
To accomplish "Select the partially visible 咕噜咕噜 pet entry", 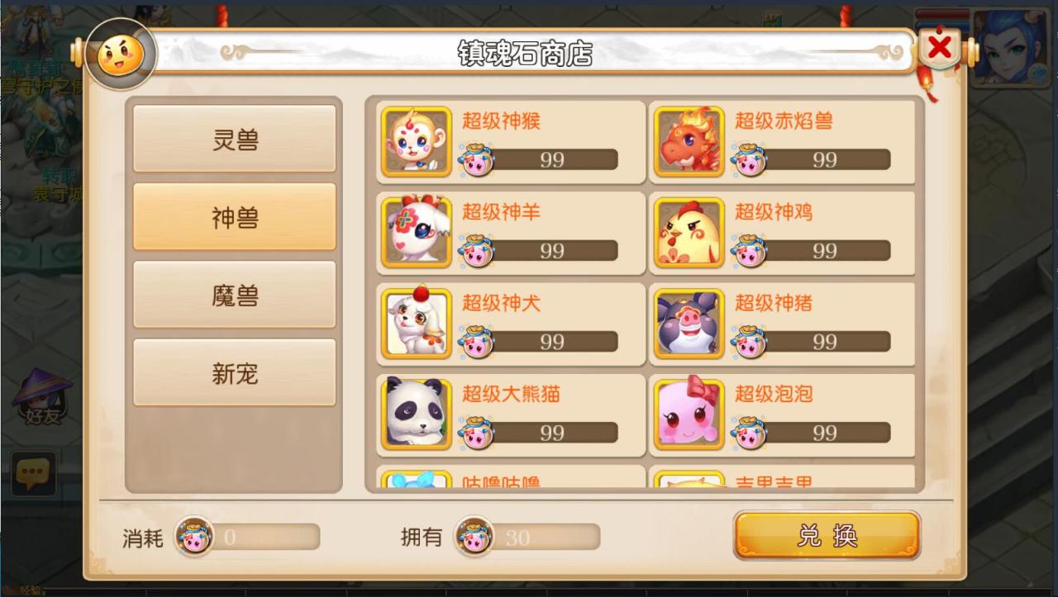I will click(x=511, y=477).
